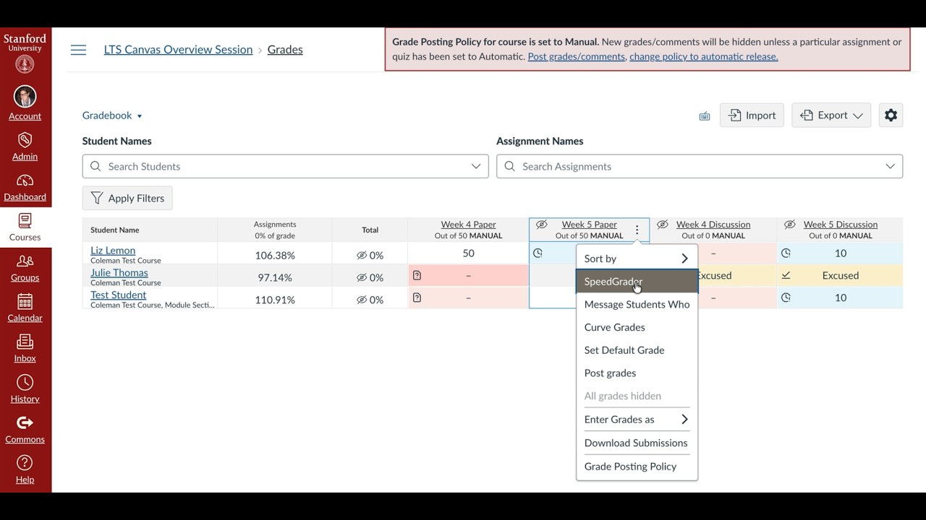Click the clock icon in Liz Lemon Week 5 Paper cell
This screenshot has width=926, height=520.
[538, 253]
